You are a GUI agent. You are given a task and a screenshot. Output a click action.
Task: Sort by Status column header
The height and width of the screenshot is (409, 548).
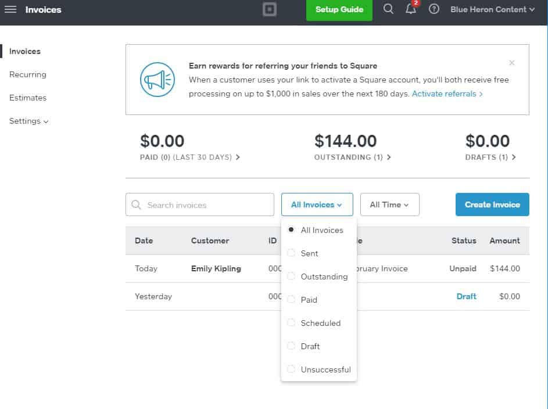(x=464, y=241)
